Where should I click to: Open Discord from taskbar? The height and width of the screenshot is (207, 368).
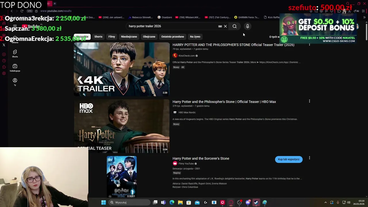click(248, 202)
